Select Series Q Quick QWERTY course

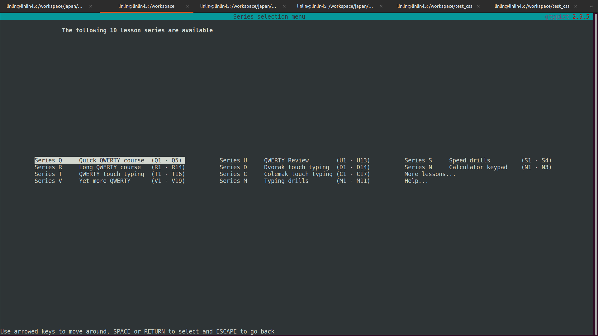(110, 160)
